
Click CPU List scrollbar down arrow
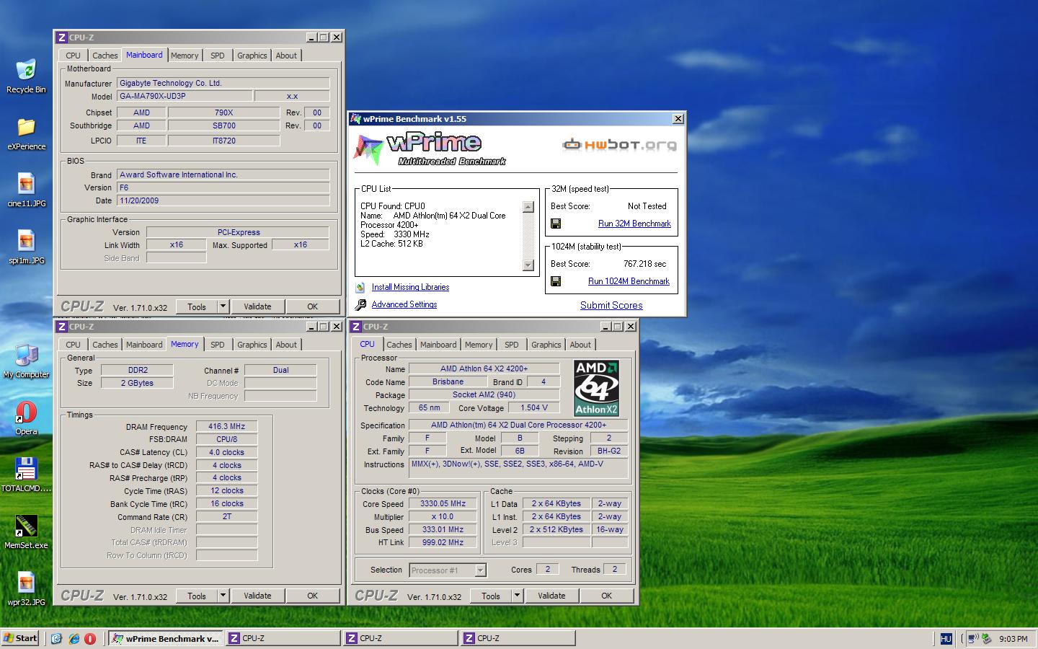tap(528, 265)
